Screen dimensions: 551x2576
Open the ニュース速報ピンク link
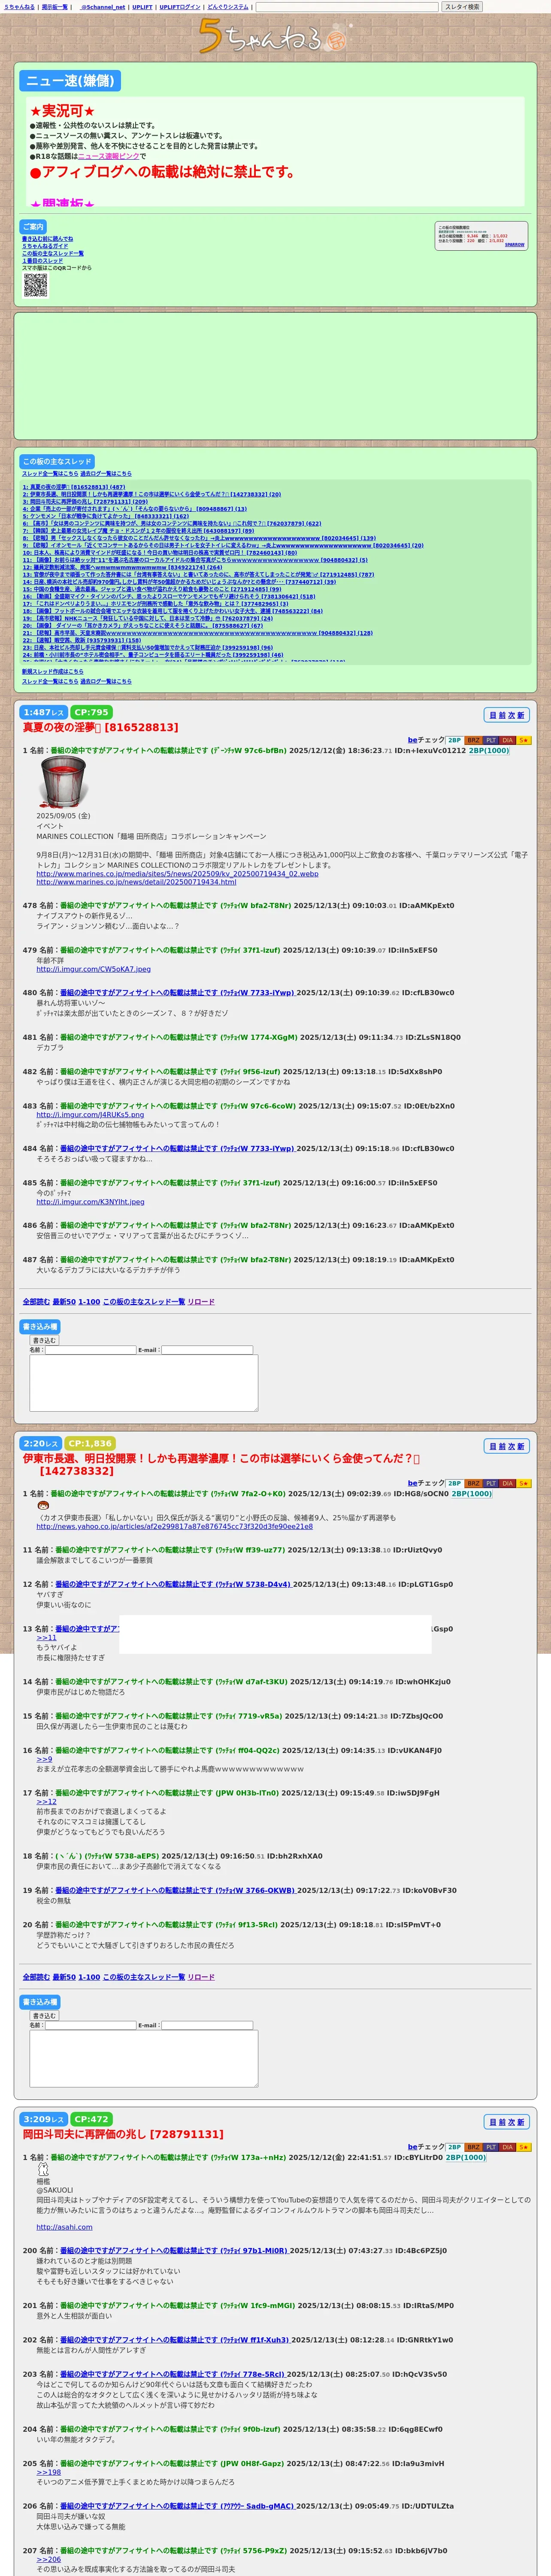click(108, 156)
